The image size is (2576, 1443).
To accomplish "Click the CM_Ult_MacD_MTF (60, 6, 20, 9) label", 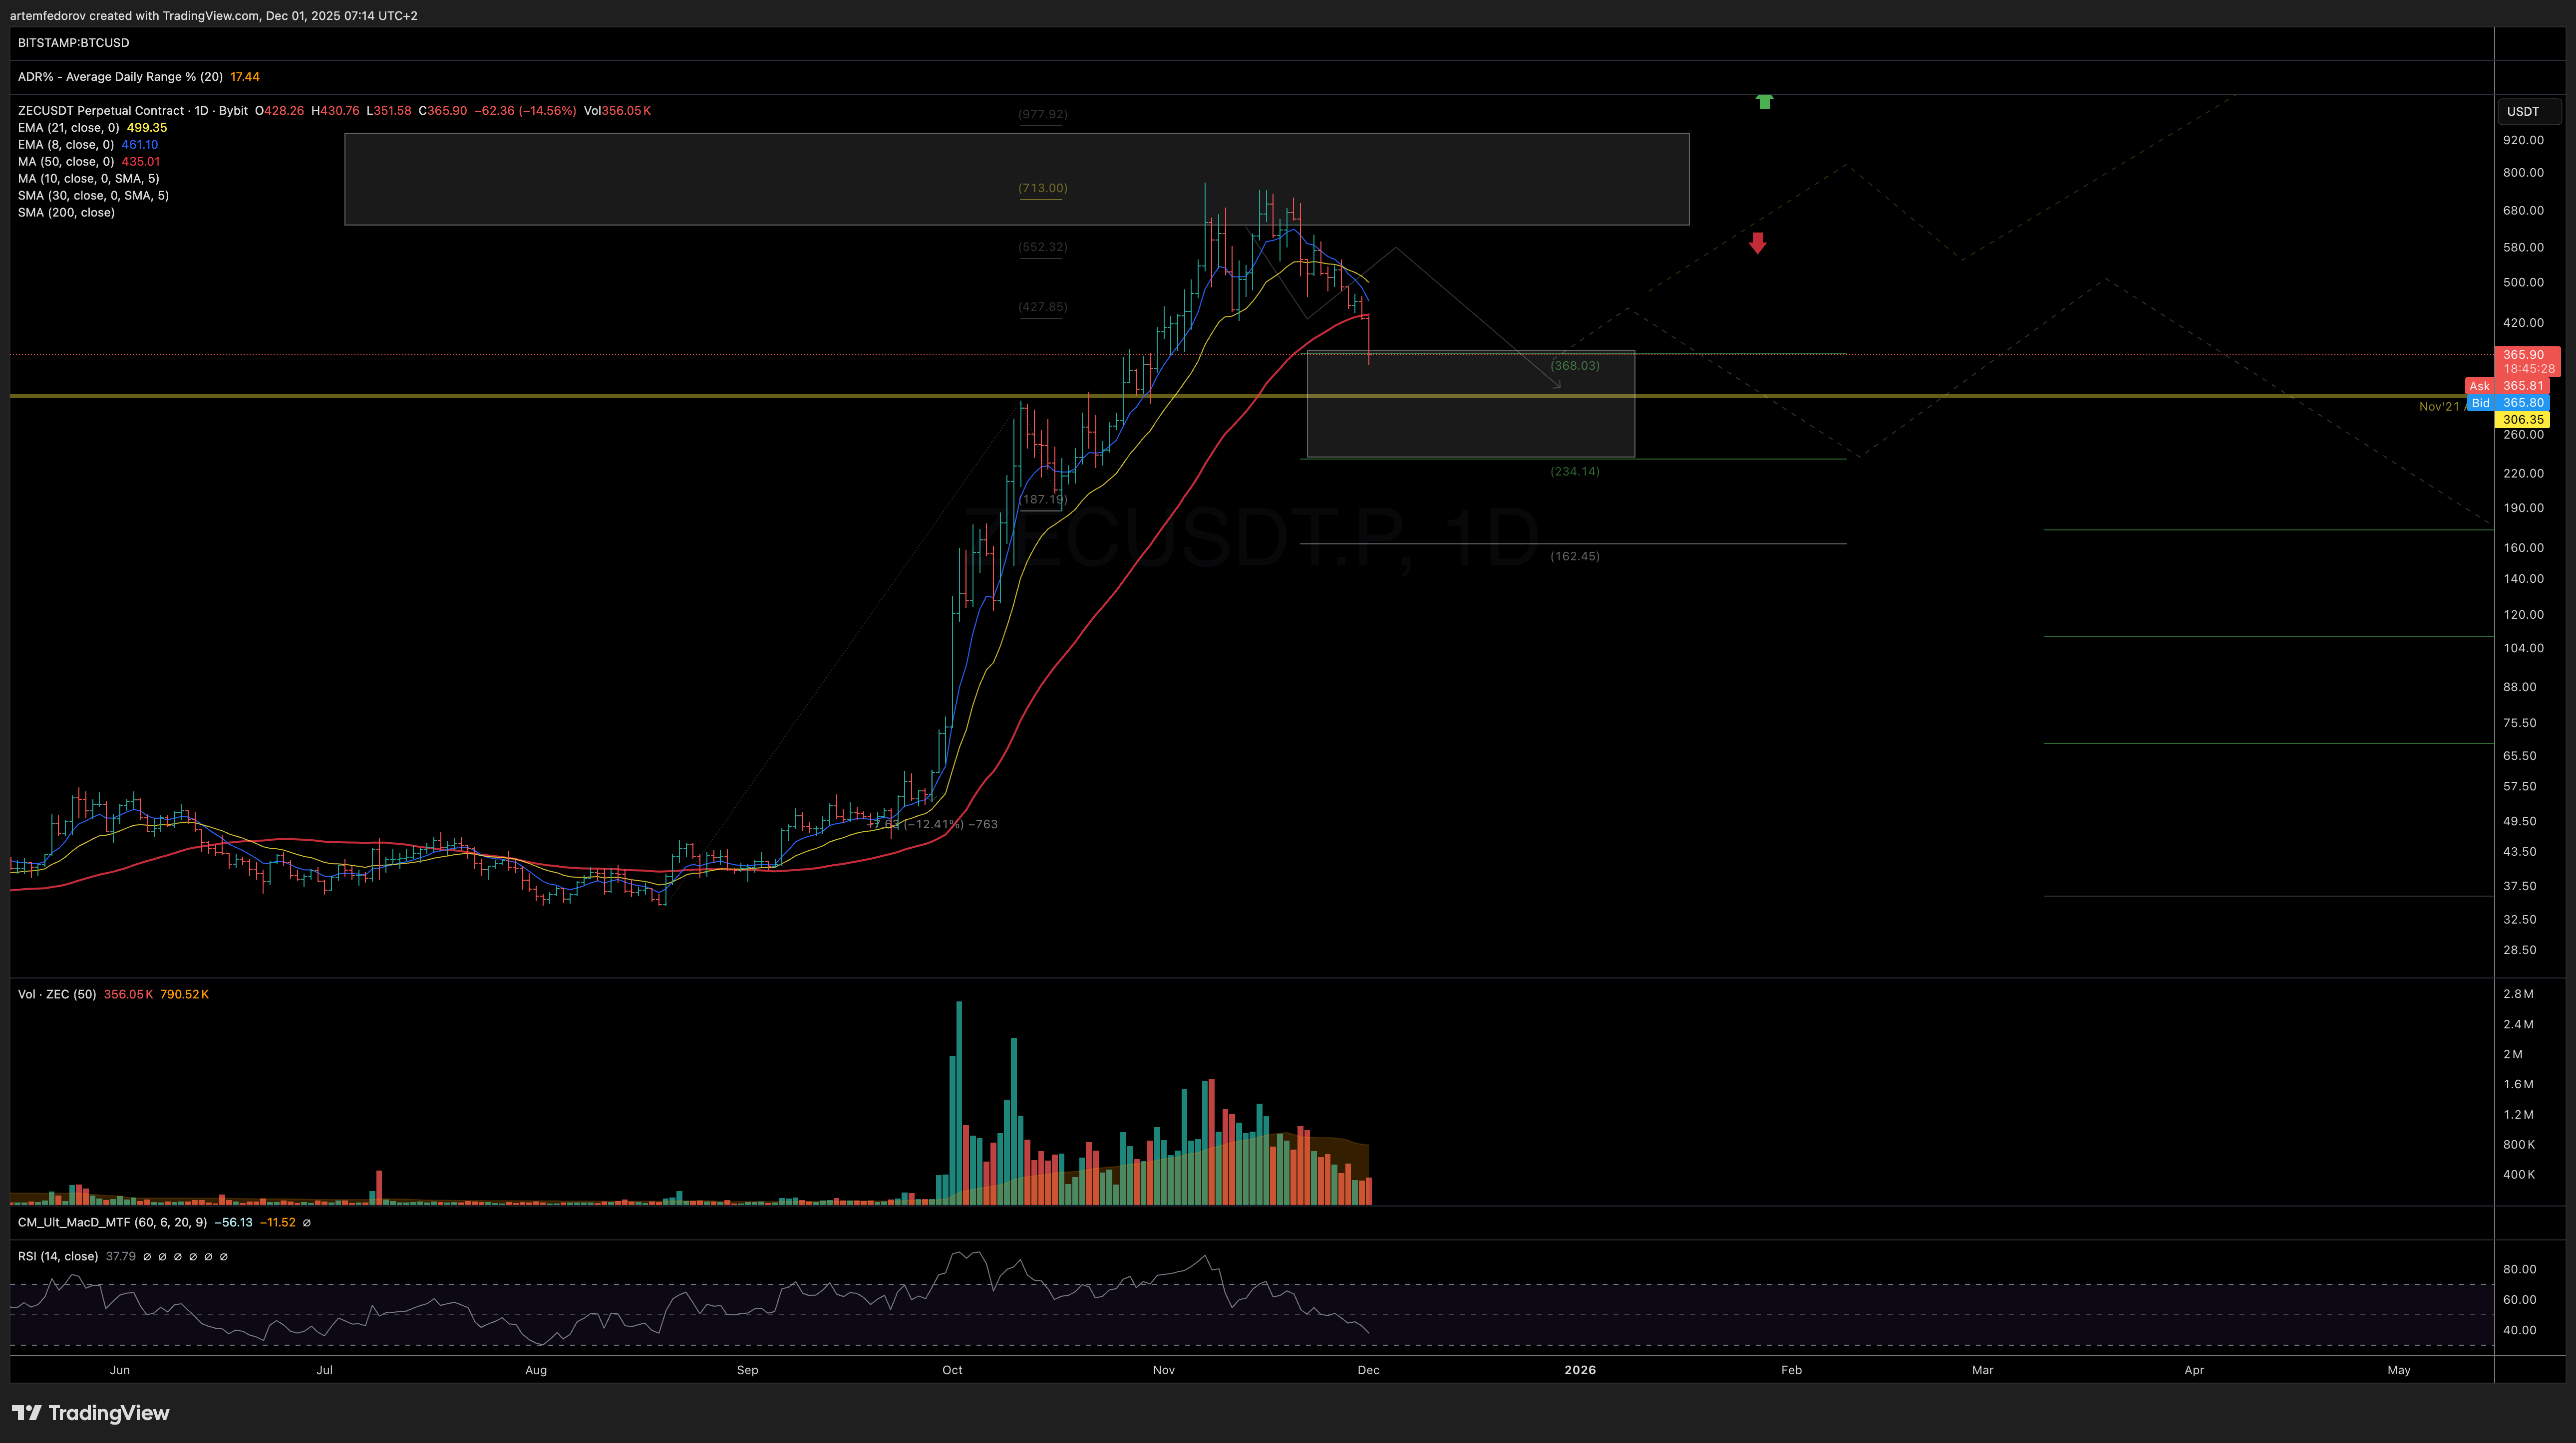I will 112,1222.
